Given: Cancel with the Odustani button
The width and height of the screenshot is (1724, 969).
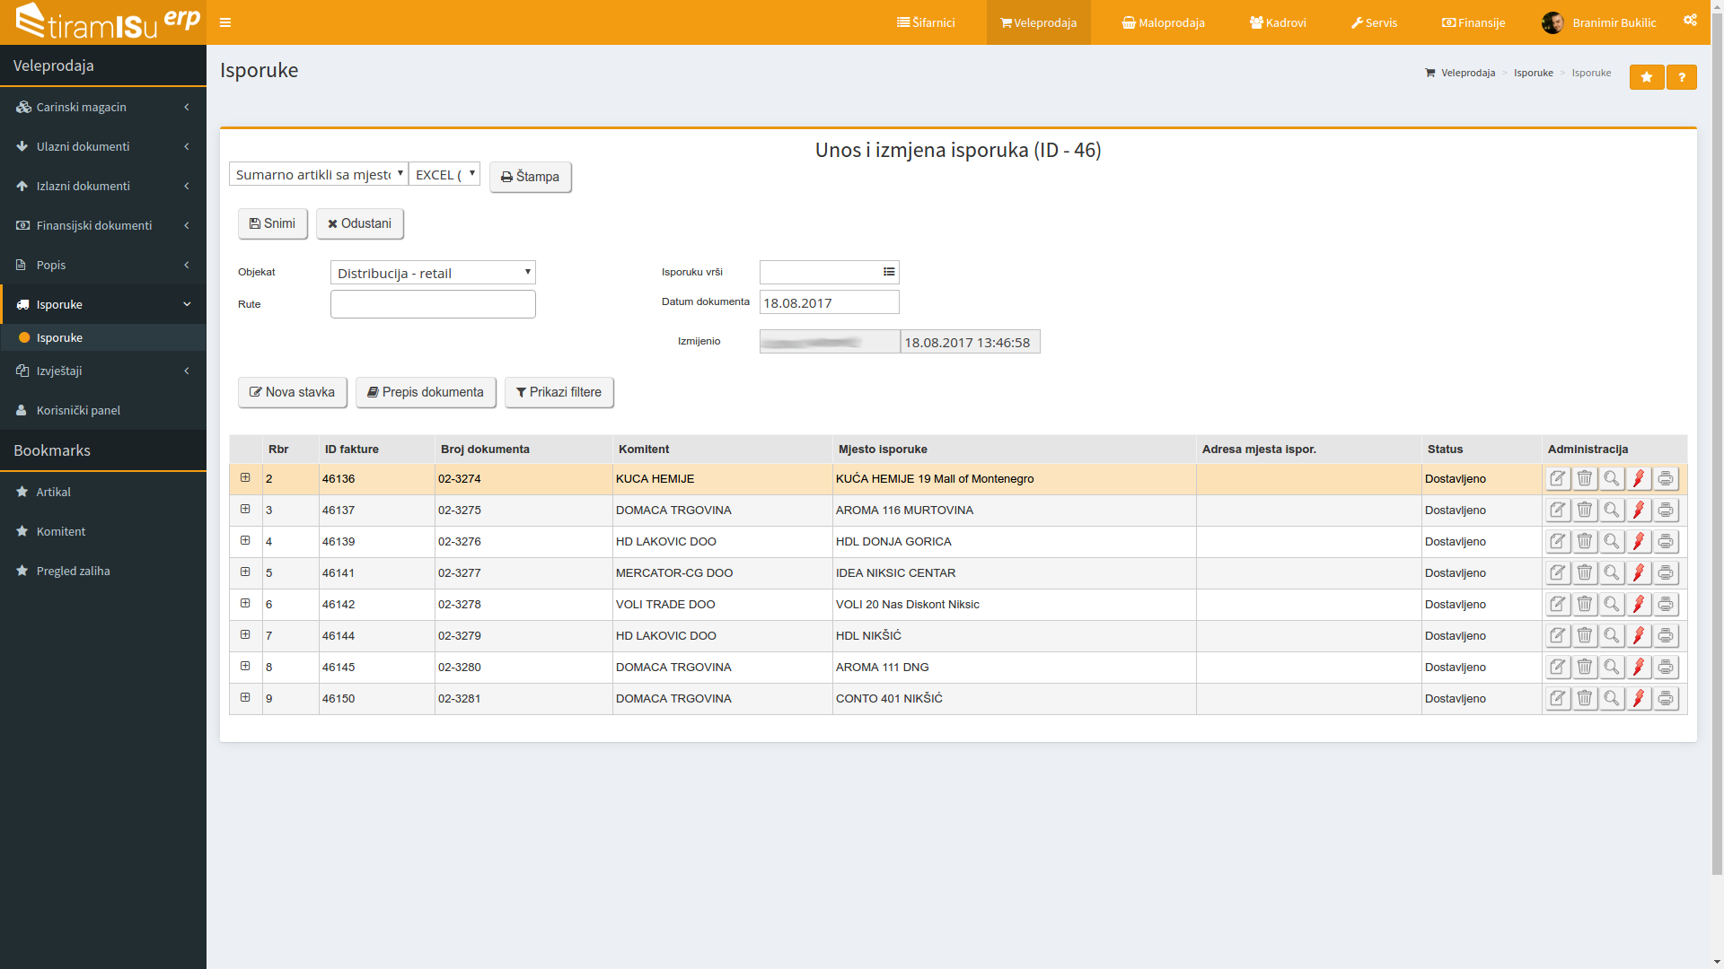Looking at the screenshot, I should click(359, 223).
